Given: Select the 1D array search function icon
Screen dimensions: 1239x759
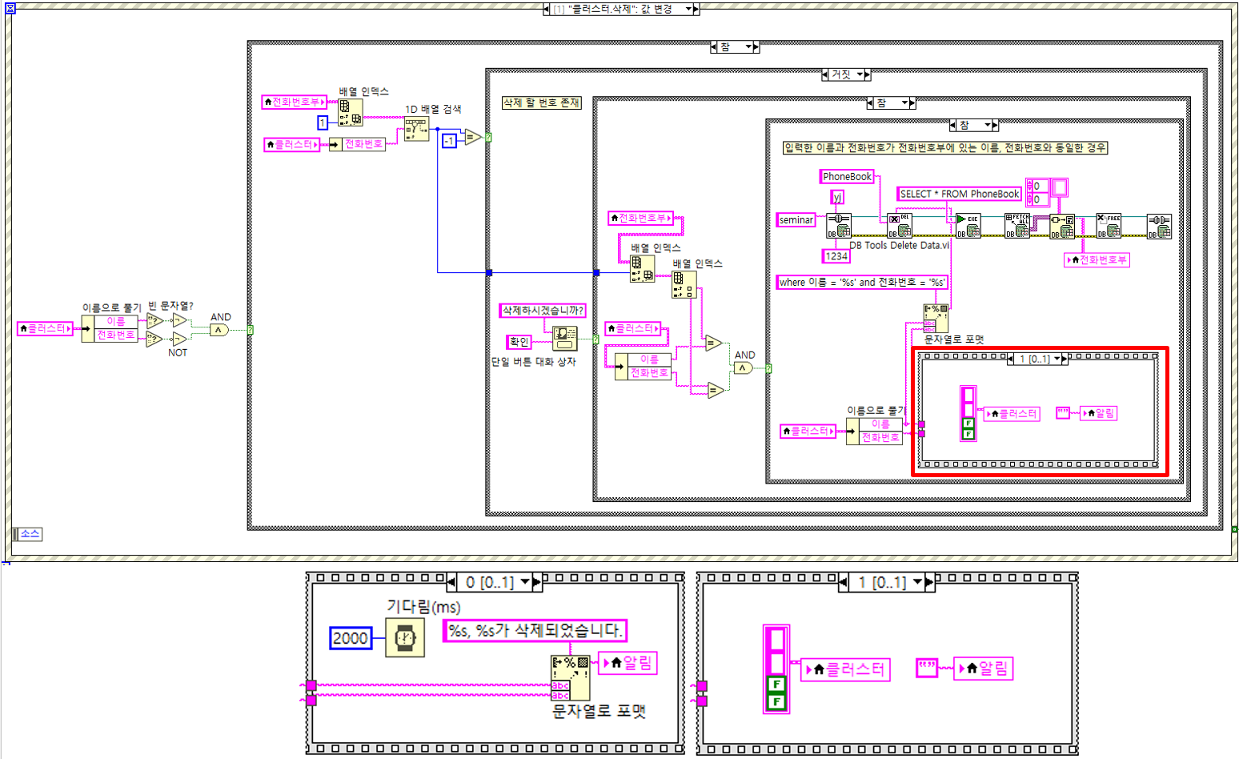Looking at the screenshot, I should click(x=416, y=129).
